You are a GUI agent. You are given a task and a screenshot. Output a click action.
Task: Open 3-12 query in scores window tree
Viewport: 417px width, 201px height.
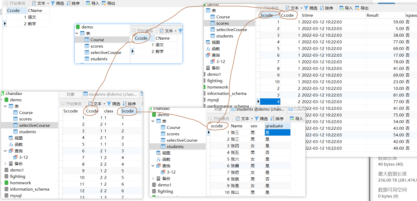[218, 62]
